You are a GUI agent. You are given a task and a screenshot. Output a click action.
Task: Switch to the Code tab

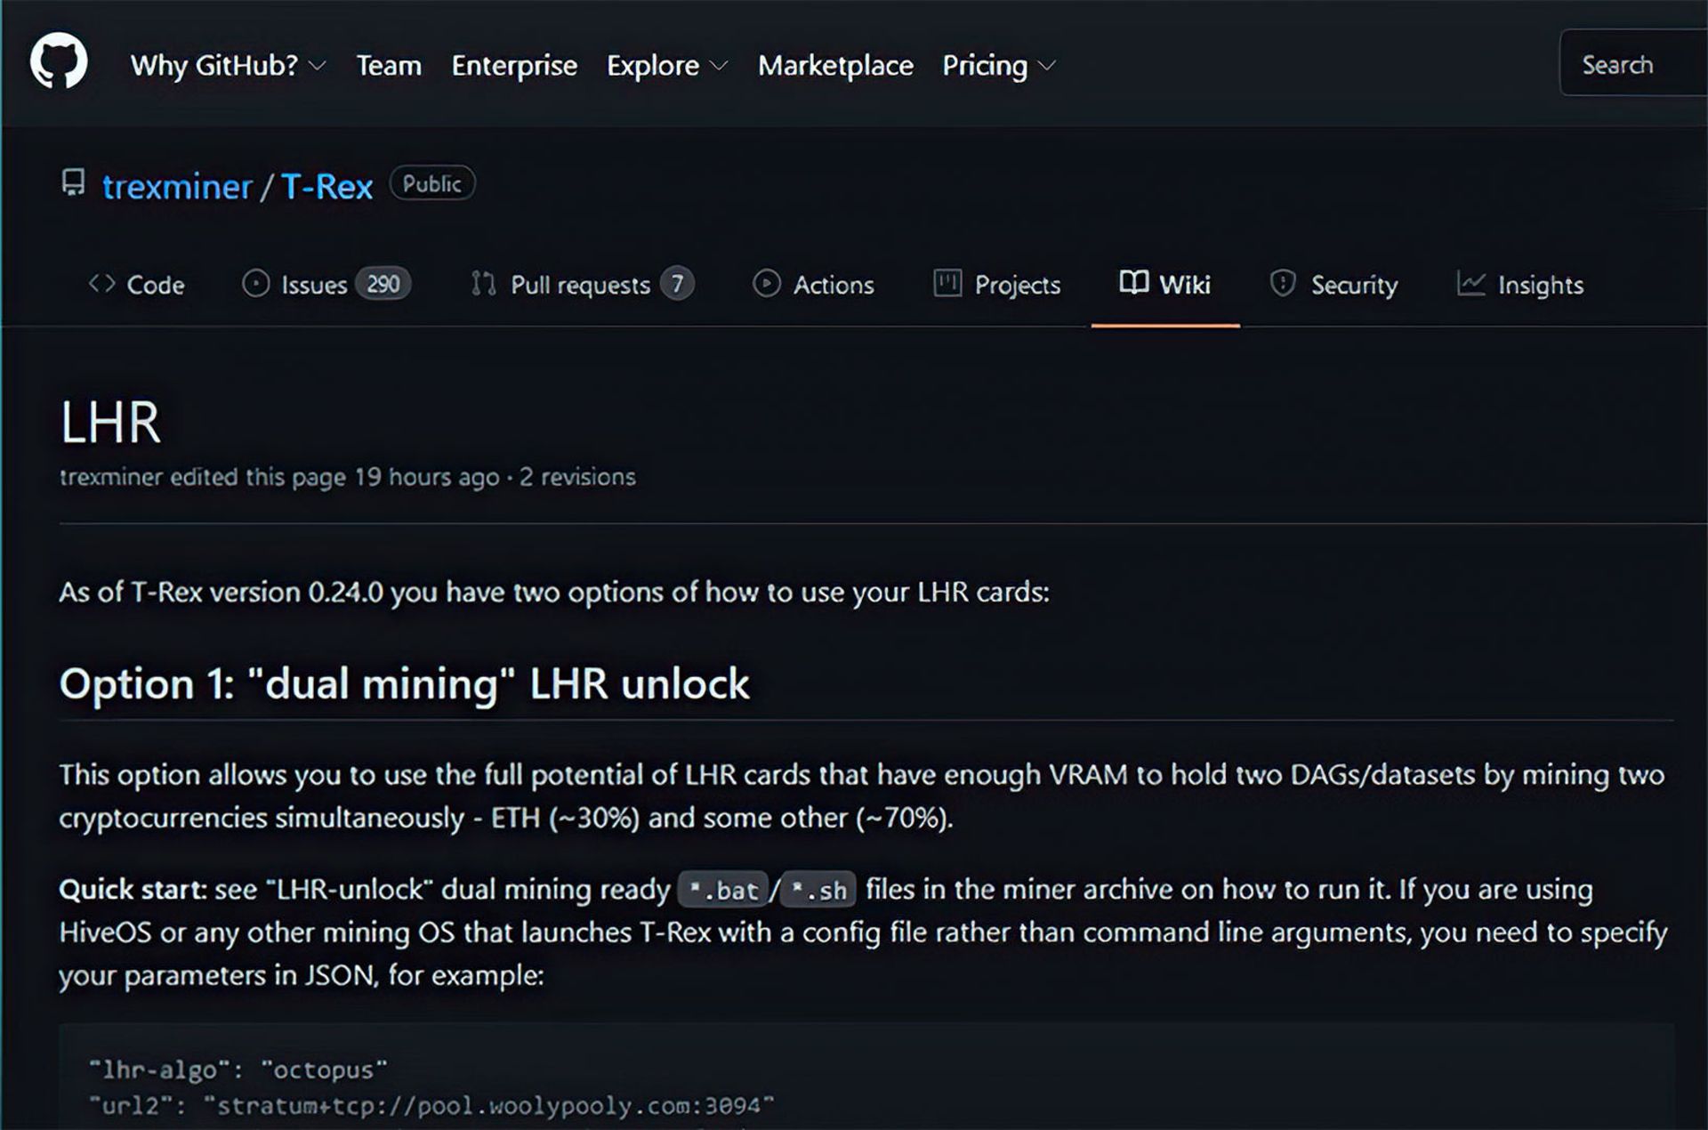tap(137, 285)
